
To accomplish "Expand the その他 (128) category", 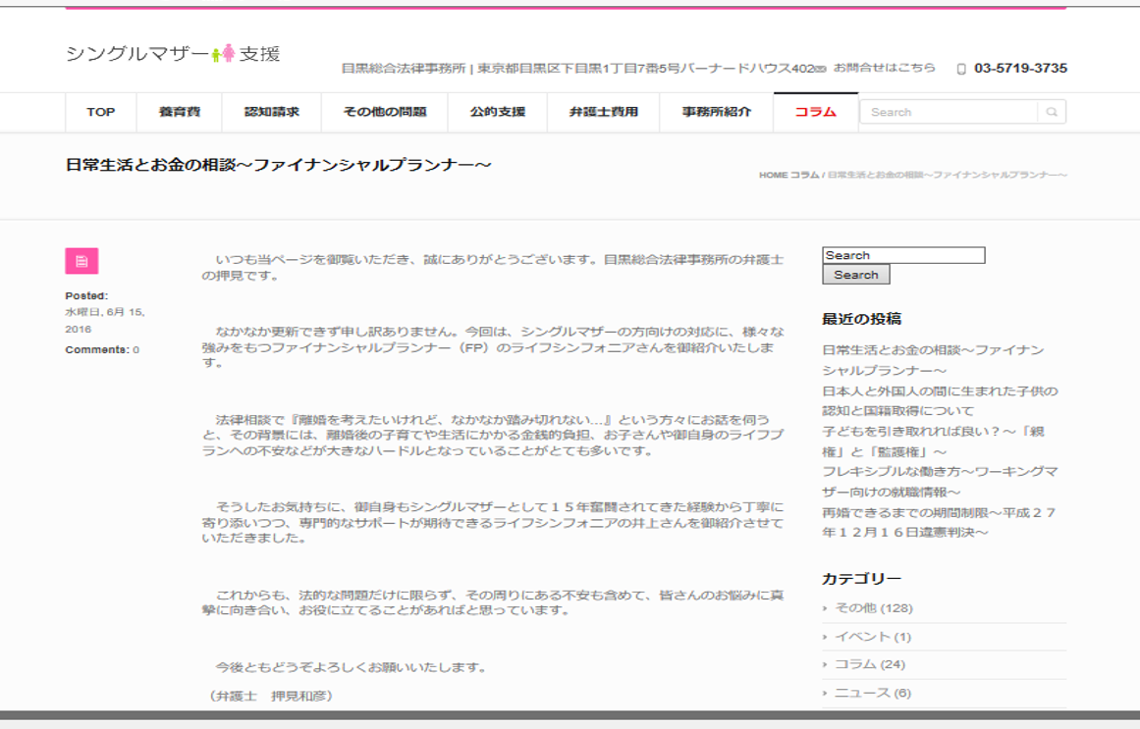I will coord(873,608).
